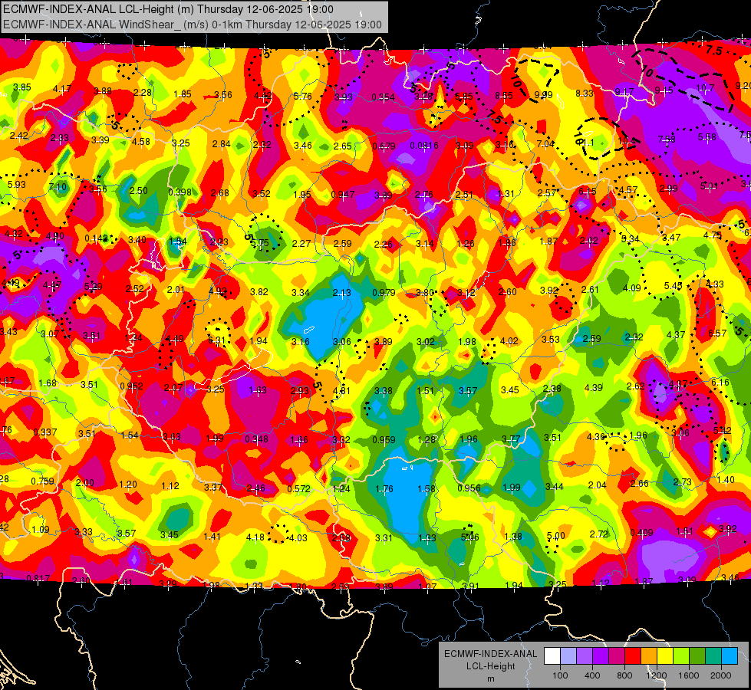
Task: Click the pale lavender legend swatch after 100
Action: pyautogui.click(x=568, y=656)
